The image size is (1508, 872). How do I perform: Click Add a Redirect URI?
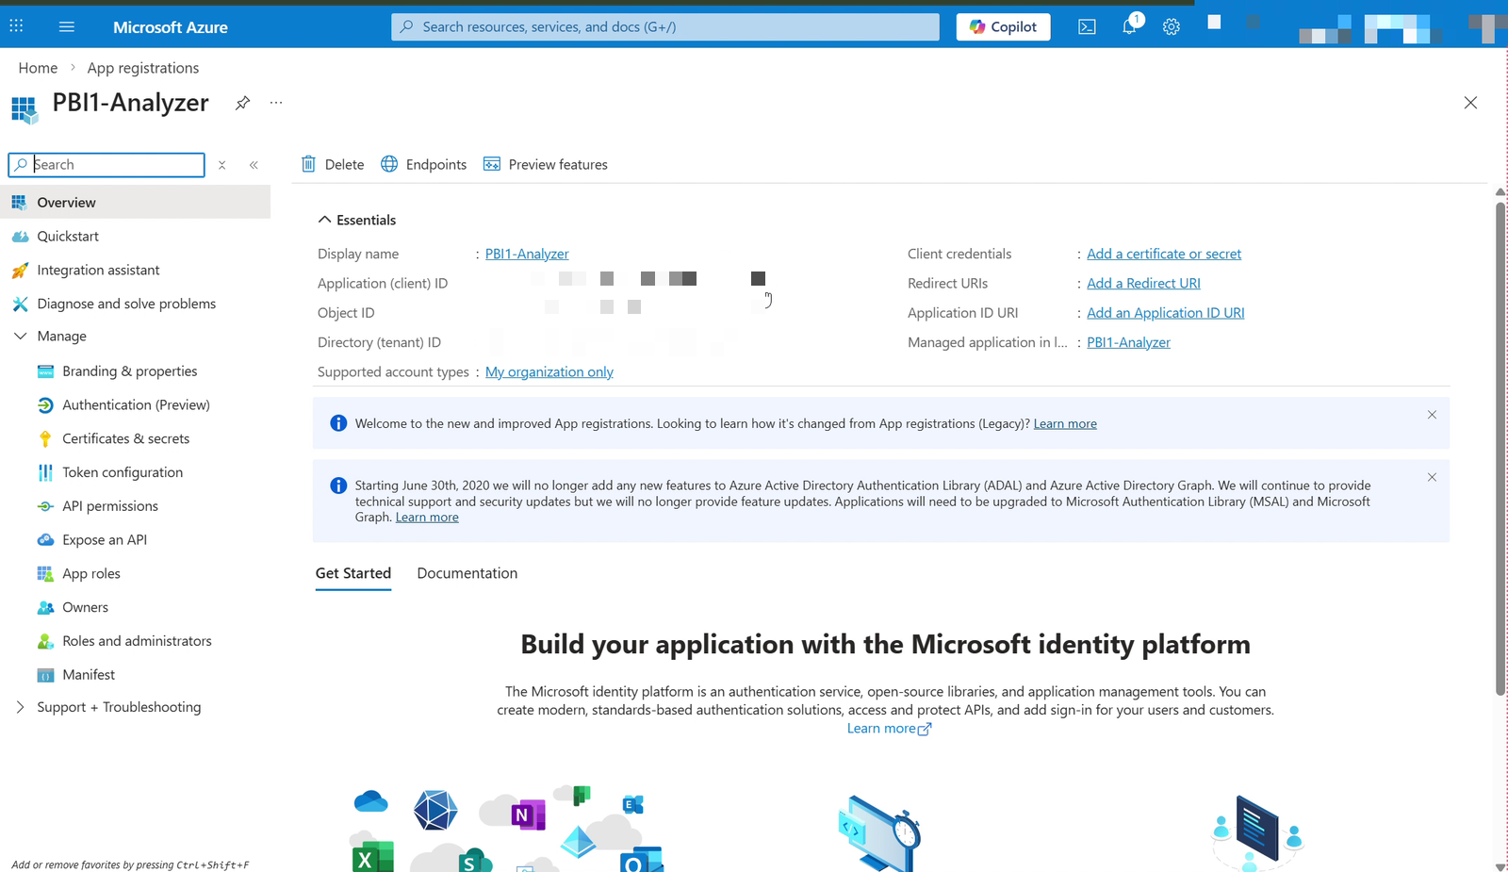pyautogui.click(x=1143, y=283)
